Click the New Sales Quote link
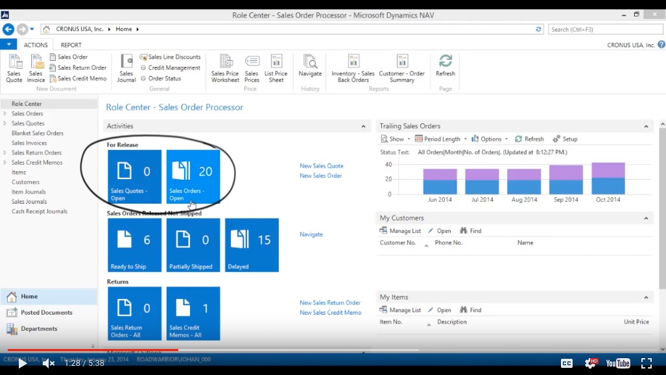 pyautogui.click(x=322, y=166)
